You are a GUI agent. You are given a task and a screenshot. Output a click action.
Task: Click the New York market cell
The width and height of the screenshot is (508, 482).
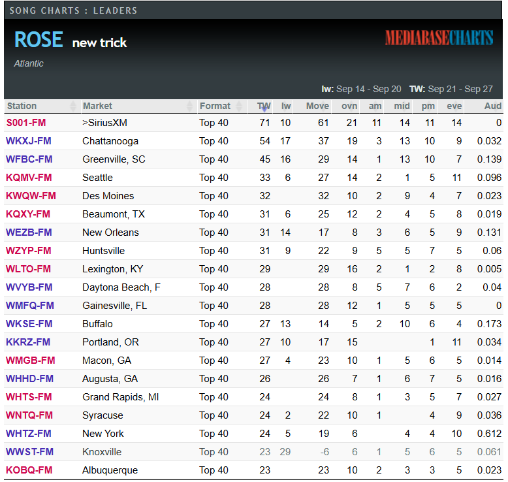[103, 434]
